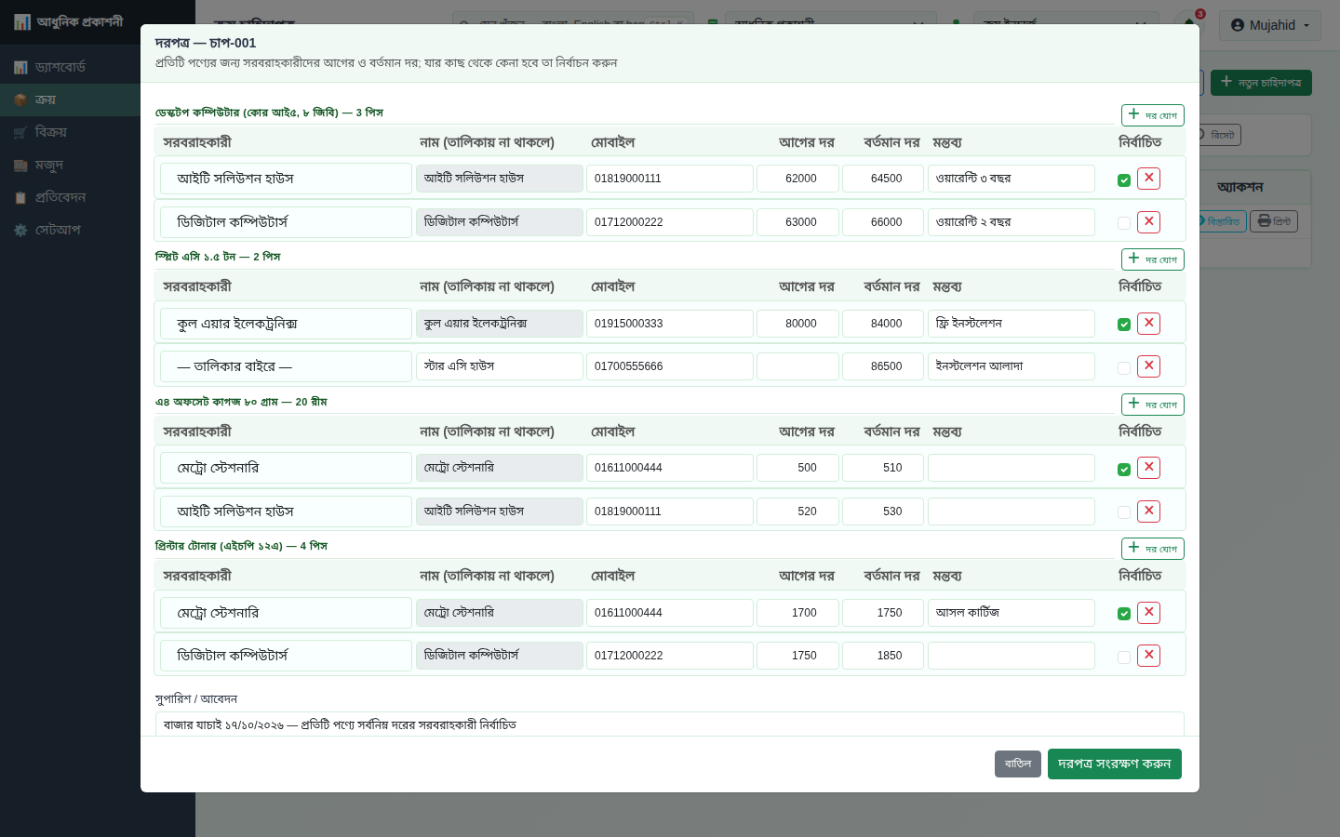Image resolution: width=1340 pixels, height=837 pixels.
Task: Delete the আইটি সলিউশন হাউস quote priced 64500
Action: coord(1148,179)
